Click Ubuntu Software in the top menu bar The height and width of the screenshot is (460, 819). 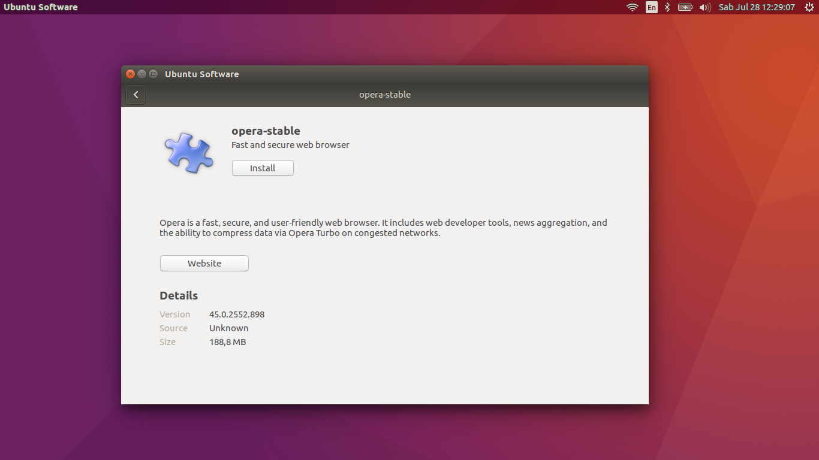pyautogui.click(x=41, y=7)
